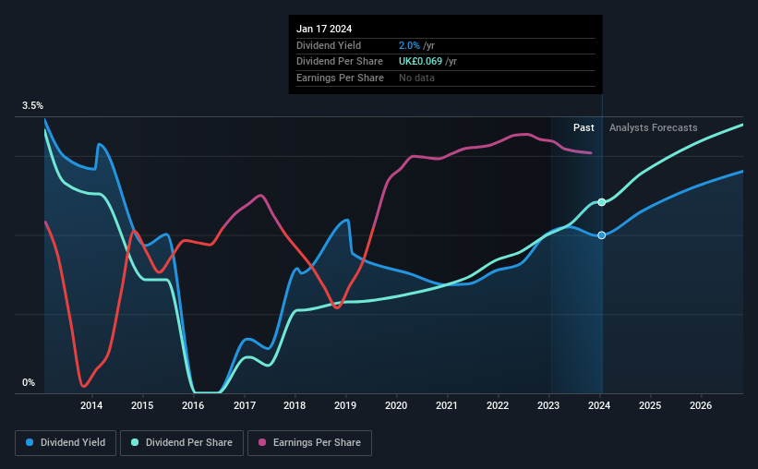Click the UK£0.069 Dividend Per Share value
The height and width of the screenshot is (469, 758).
coord(420,62)
